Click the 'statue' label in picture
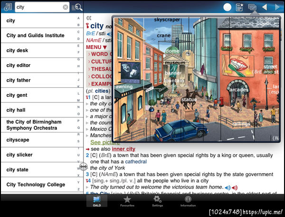 click(x=189, y=99)
